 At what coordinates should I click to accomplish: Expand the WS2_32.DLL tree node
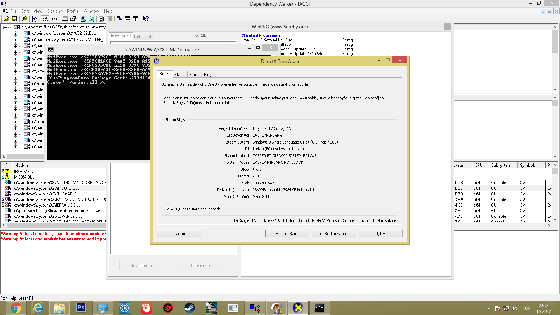[x=15, y=34]
